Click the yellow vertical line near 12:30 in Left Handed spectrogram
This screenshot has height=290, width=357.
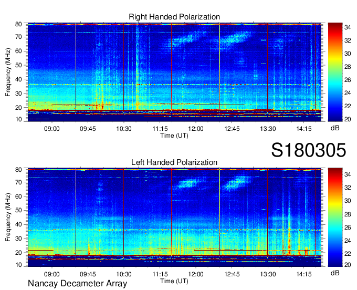(219, 213)
